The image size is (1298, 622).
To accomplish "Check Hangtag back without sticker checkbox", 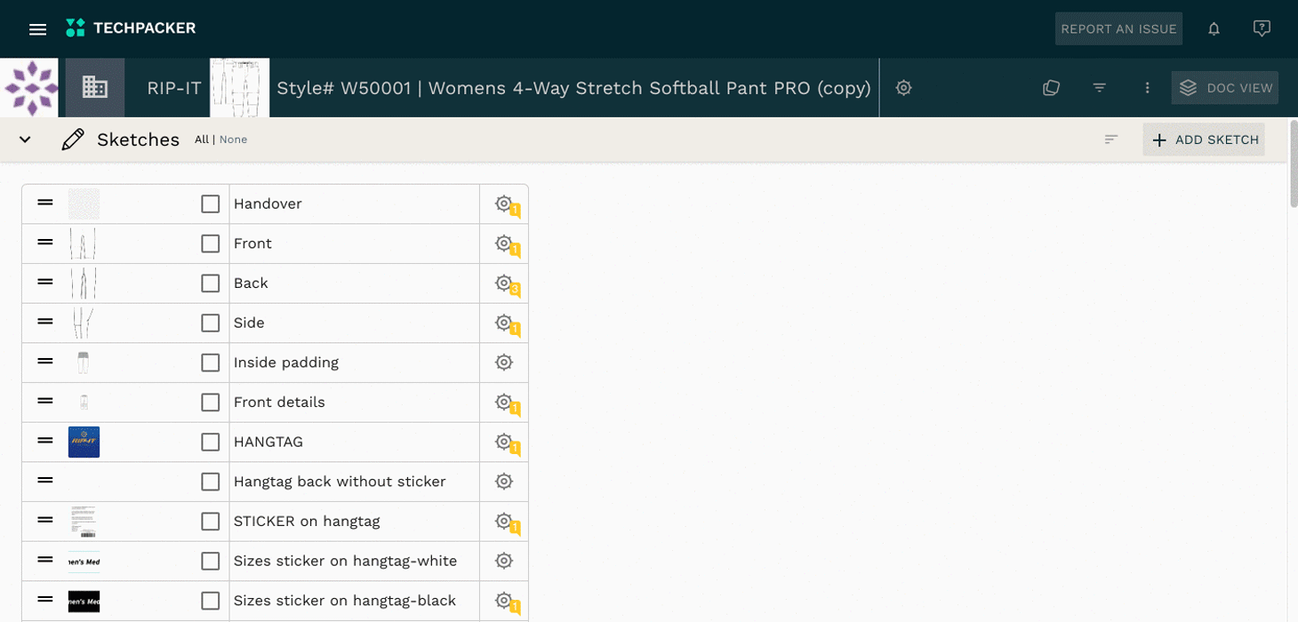I will click(x=211, y=482).
